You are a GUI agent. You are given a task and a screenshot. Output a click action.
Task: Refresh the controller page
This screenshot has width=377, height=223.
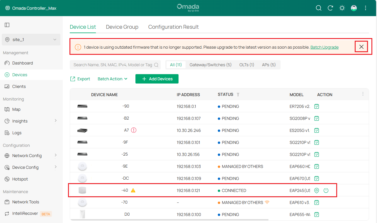[330, 8]
